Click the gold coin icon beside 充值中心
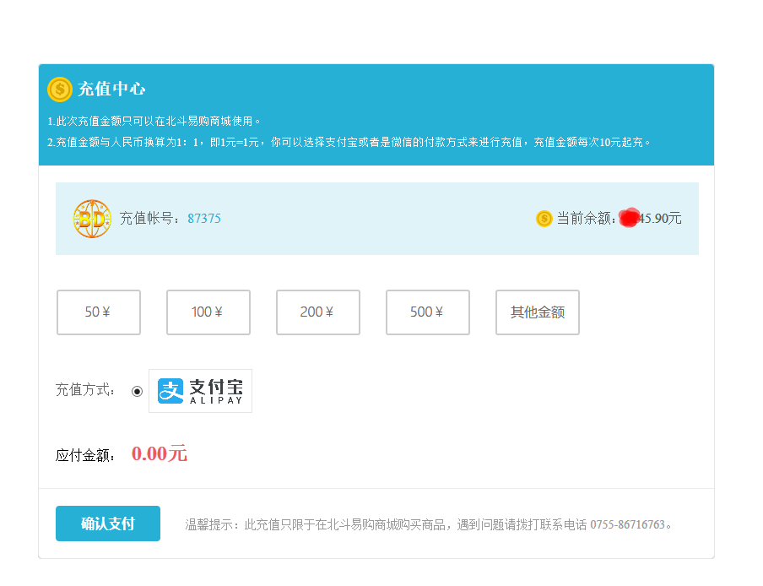 (x=60, y=89)
